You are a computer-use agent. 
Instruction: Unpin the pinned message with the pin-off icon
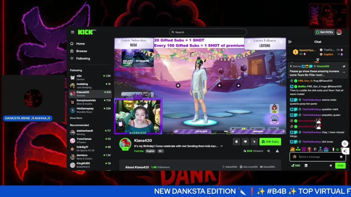coord(344,66)
